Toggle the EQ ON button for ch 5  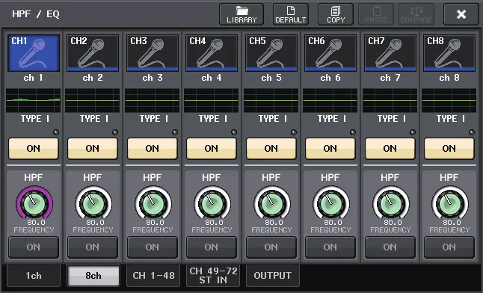[271, 149]
